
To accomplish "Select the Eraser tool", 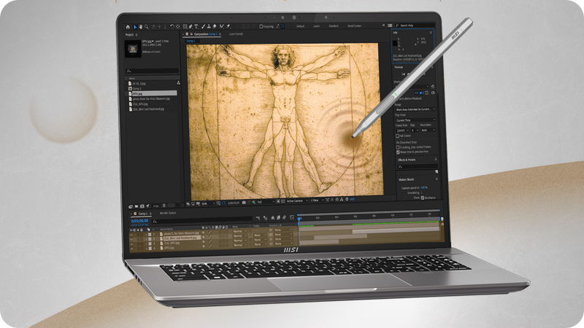I will click(215, 26).
